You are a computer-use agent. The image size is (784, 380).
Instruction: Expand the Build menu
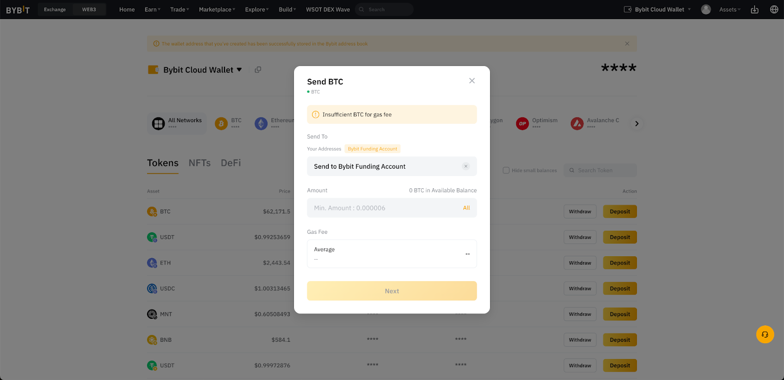[x=287, y=9]
